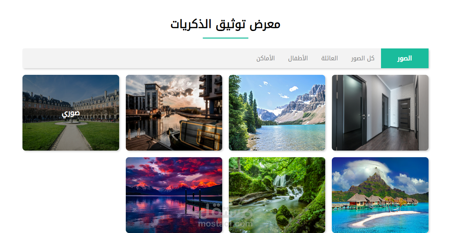Open the tropical island bungalows photo
The width and height of the screenshot is (451, 233).
click(380, 195)
